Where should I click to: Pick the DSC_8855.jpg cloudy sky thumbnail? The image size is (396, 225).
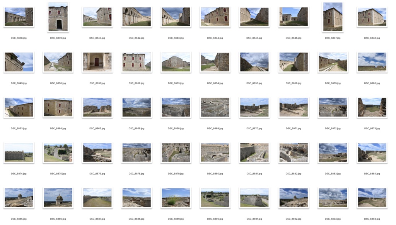(254, 62)
